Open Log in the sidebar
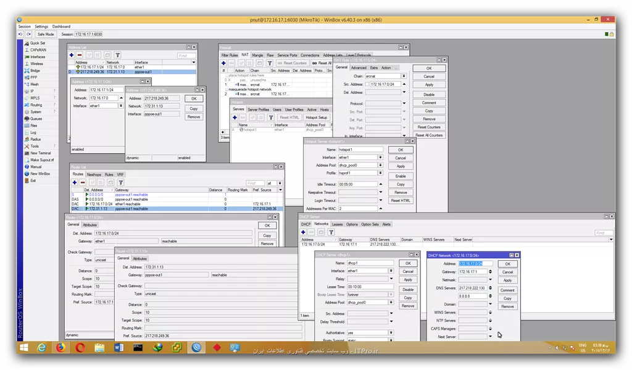The height and width of the screenshot is (370, 632). [33, 132]
